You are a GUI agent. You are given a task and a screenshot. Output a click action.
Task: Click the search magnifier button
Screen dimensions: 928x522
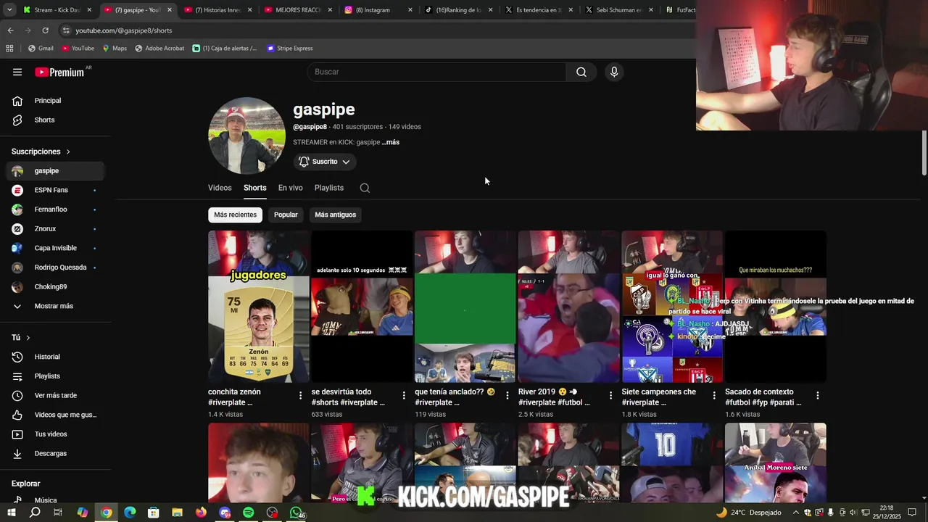pyautogui.click(x=581, y=72)
